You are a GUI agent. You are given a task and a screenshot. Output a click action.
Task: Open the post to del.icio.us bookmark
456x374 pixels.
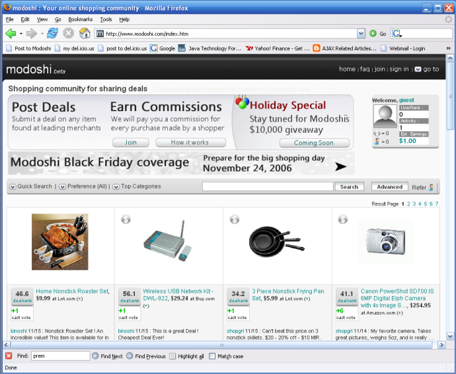(122, 48)
